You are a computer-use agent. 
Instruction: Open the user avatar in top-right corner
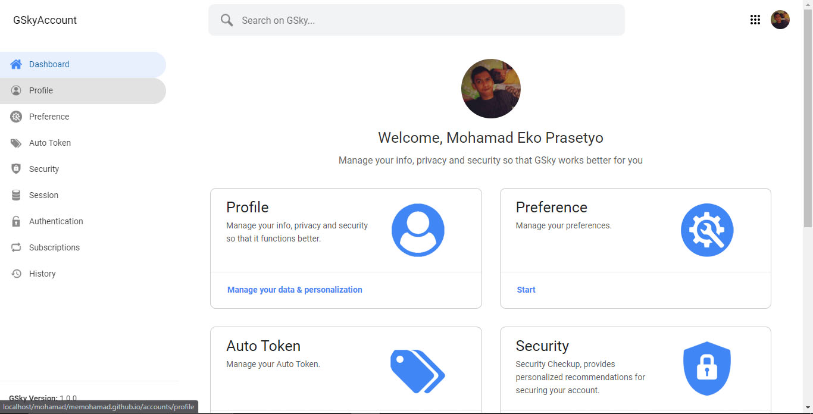pyautogui.click(x=780, y=20)
